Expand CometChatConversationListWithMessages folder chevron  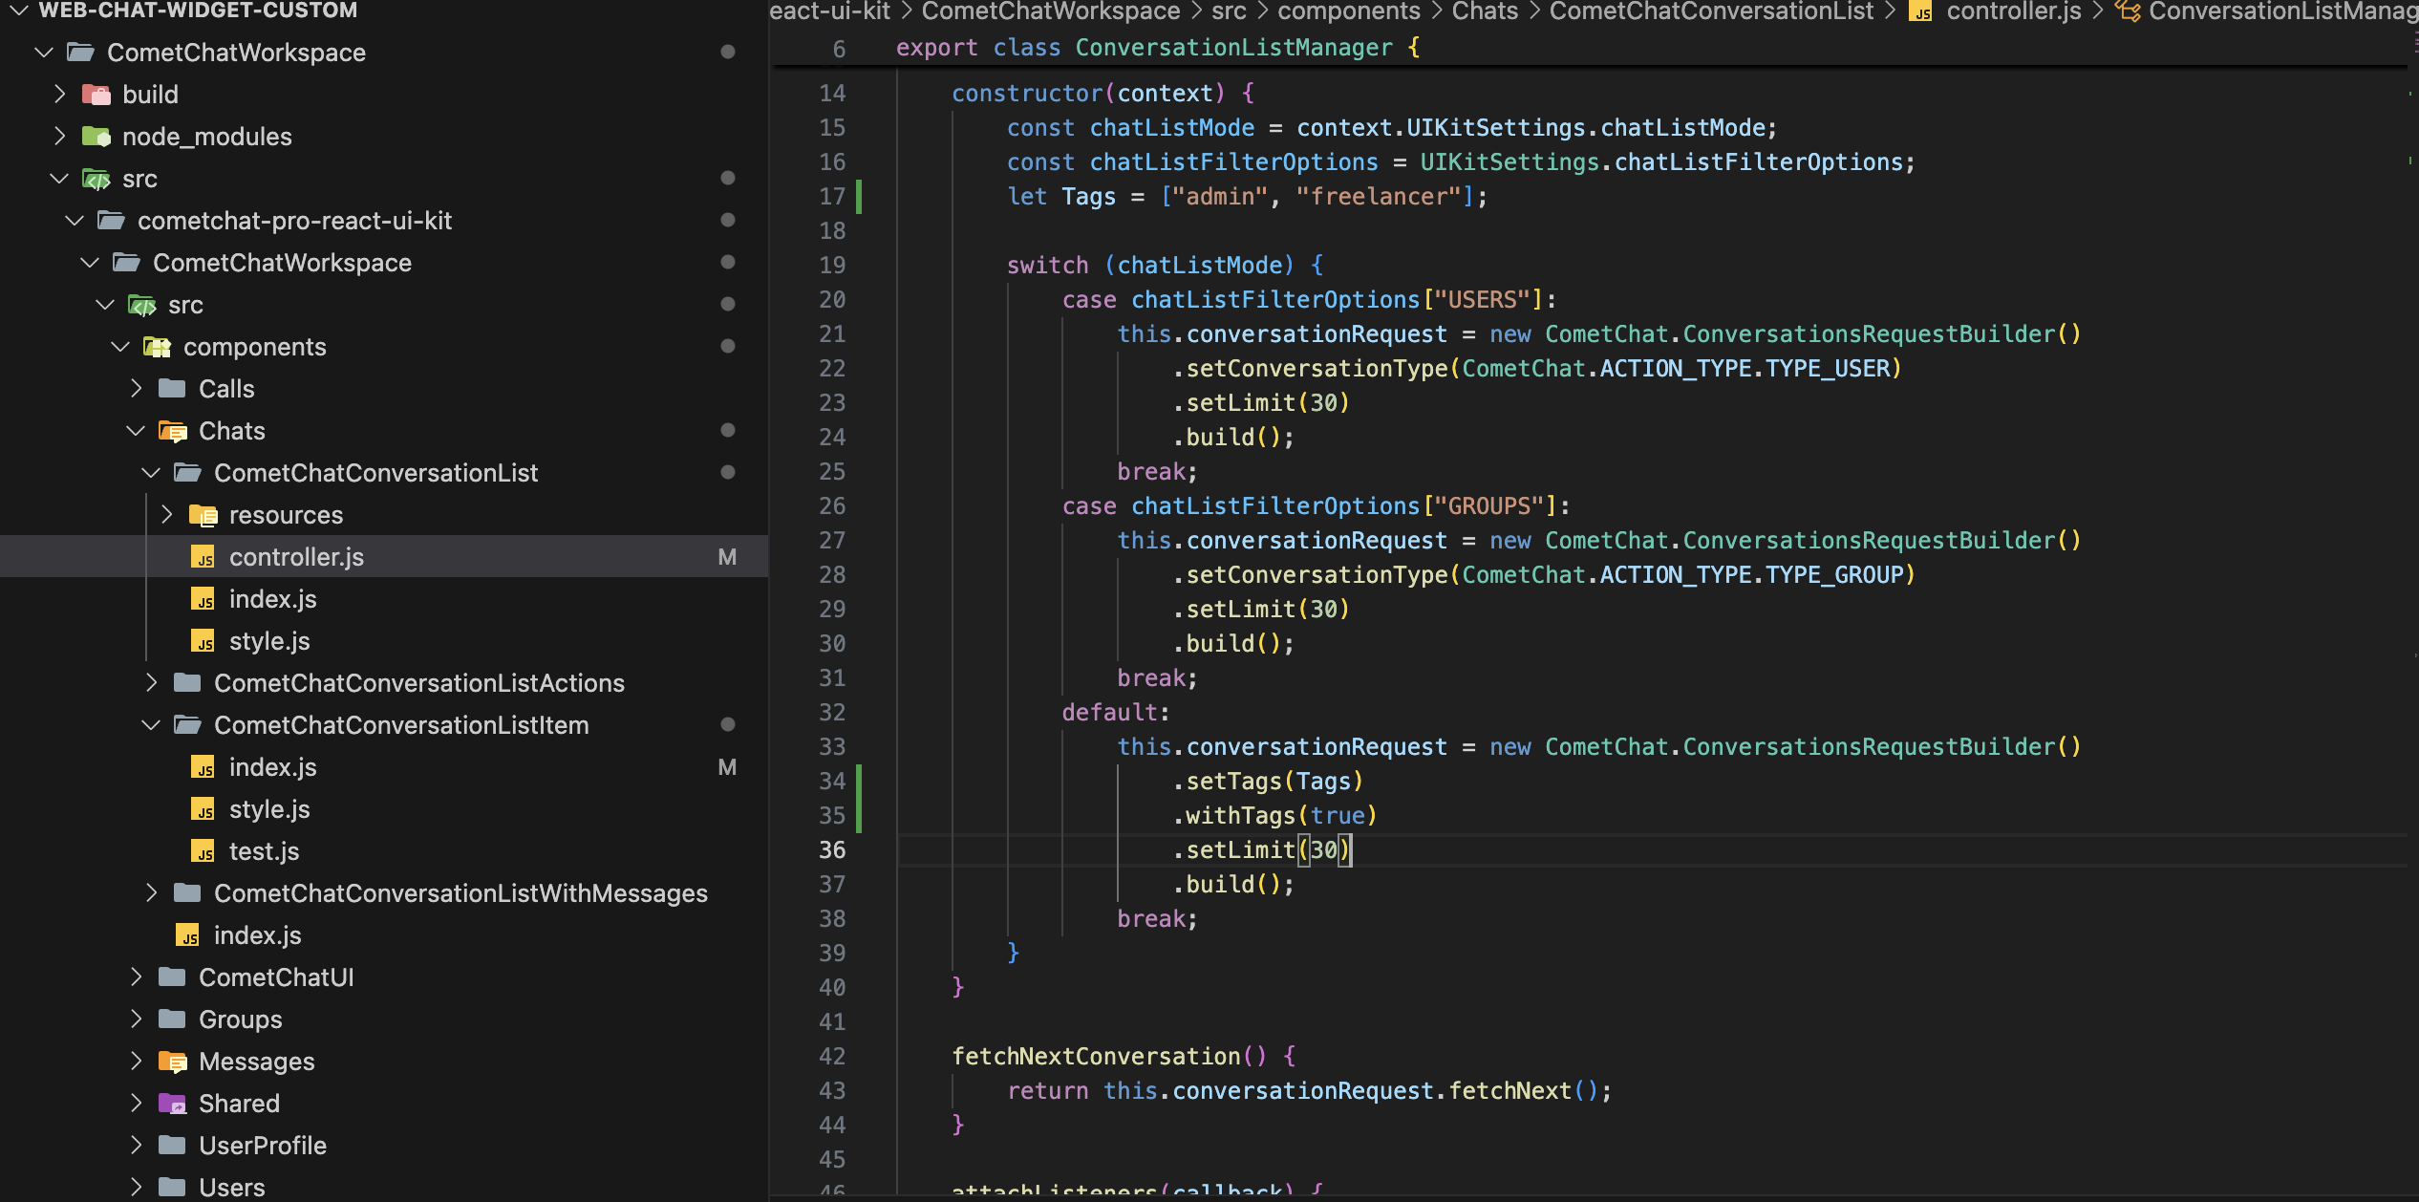pyautogui.click(x=151, y=893)
